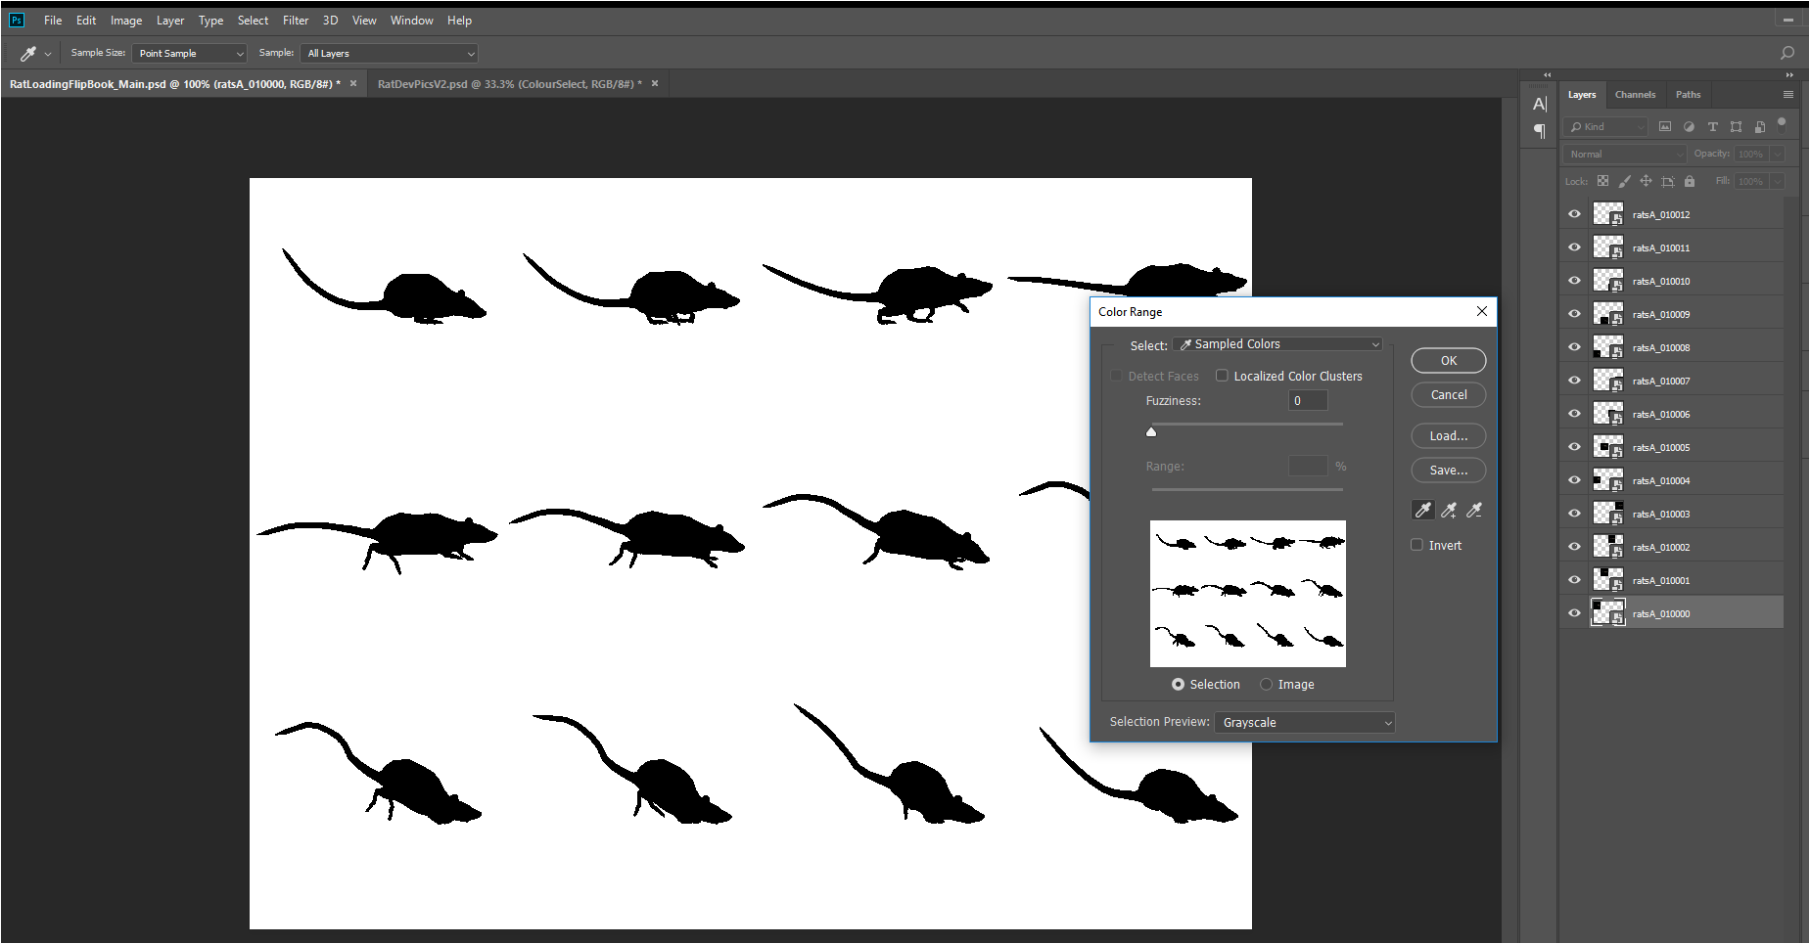Open the Layers panel menu icon

(x=1787, y=94)
